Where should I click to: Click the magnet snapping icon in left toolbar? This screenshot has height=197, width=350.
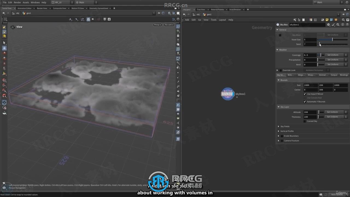4,96
